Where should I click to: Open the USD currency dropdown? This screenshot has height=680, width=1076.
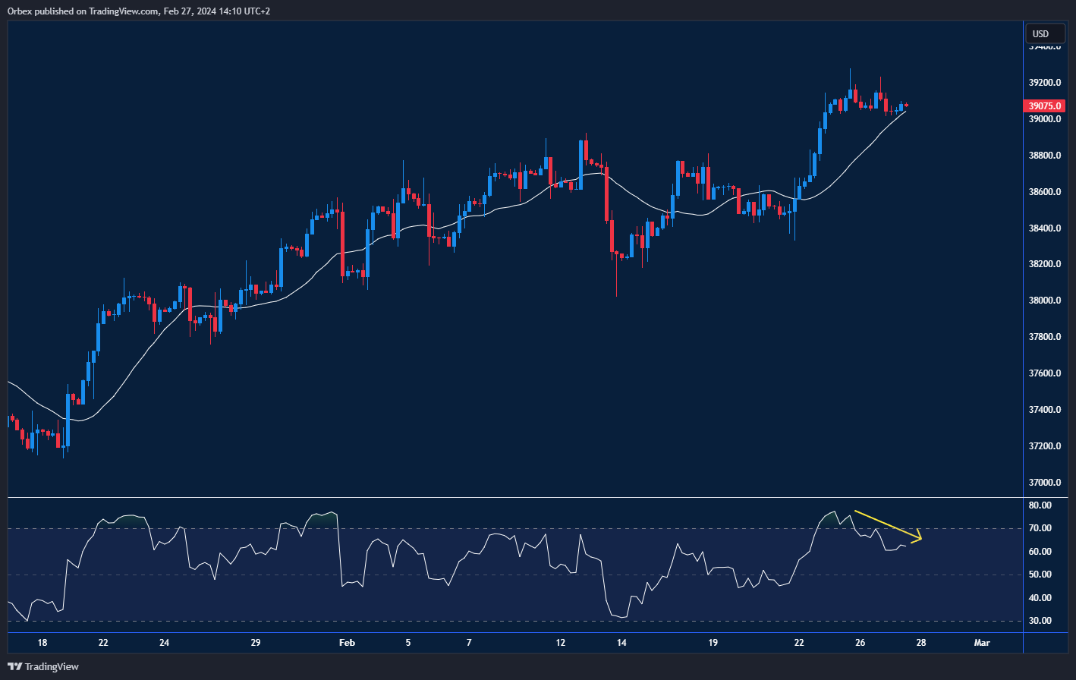[x=1044, y=33]
